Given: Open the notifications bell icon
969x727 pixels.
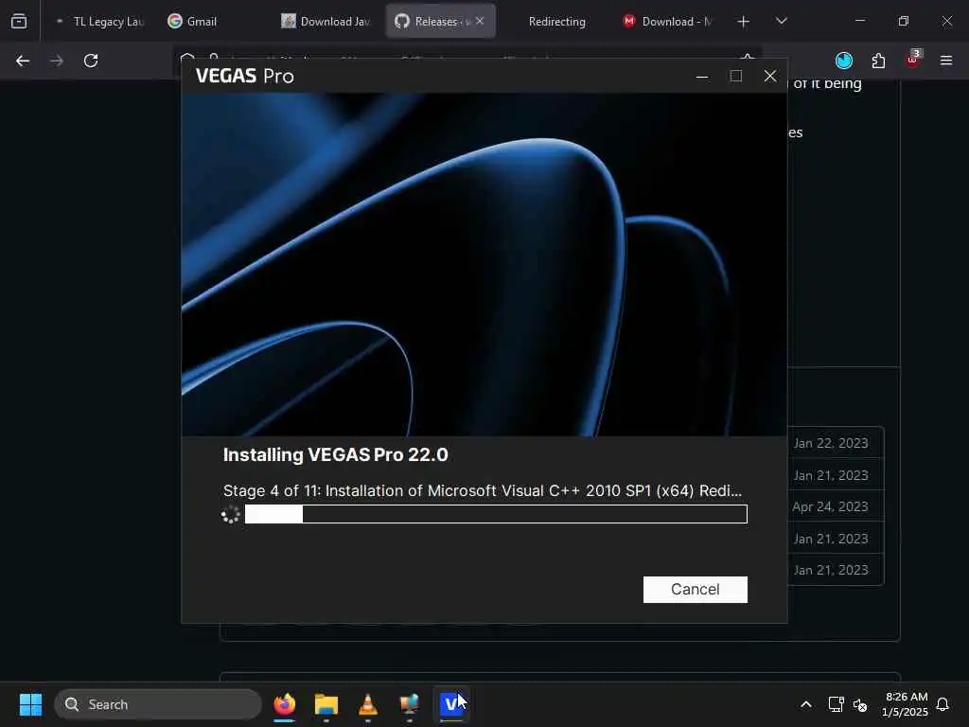Looking at the screenshot, I should point(943,704).
